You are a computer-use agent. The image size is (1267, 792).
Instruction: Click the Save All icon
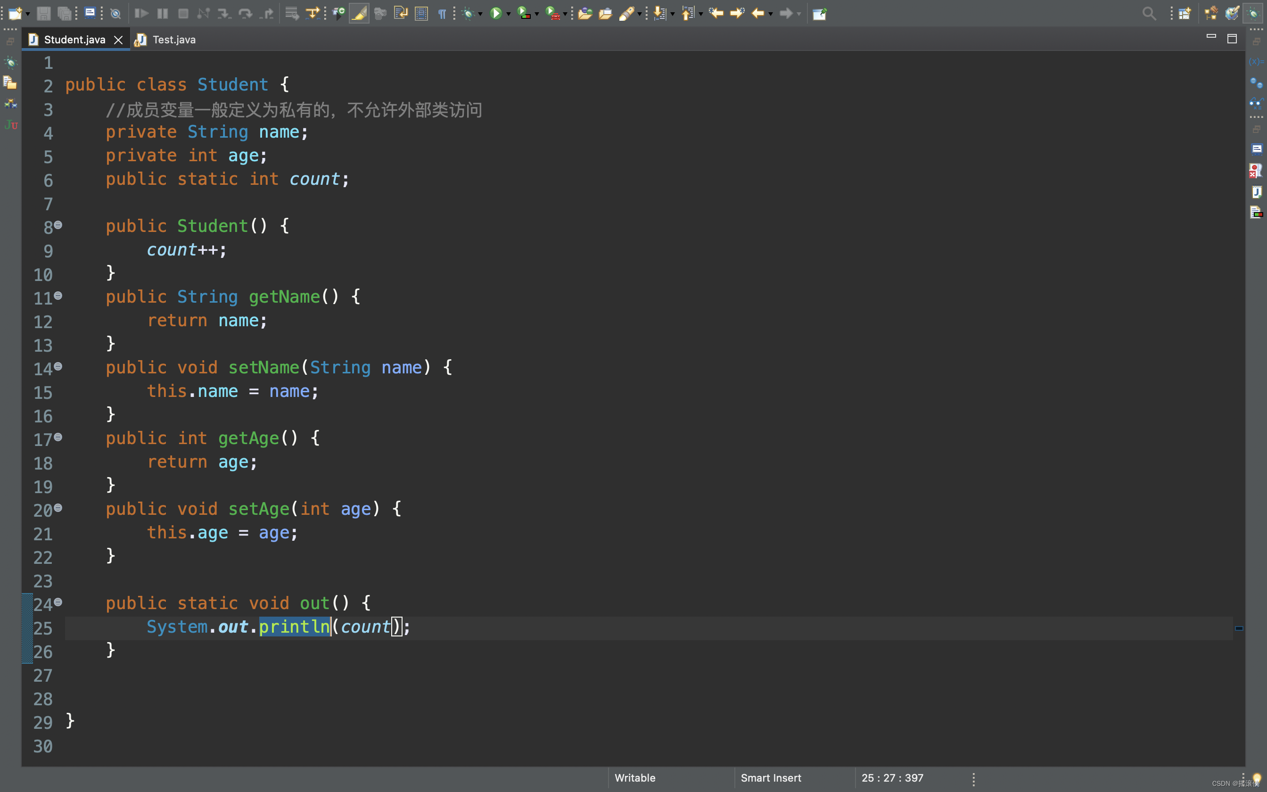pos(65,14)
